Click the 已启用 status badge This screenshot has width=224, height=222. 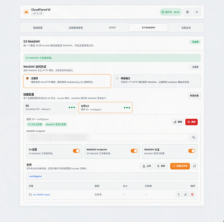tap(195, 42)
